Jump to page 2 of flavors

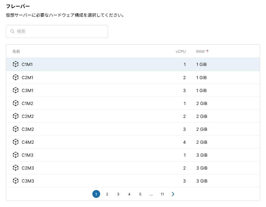tap(107, 194)
